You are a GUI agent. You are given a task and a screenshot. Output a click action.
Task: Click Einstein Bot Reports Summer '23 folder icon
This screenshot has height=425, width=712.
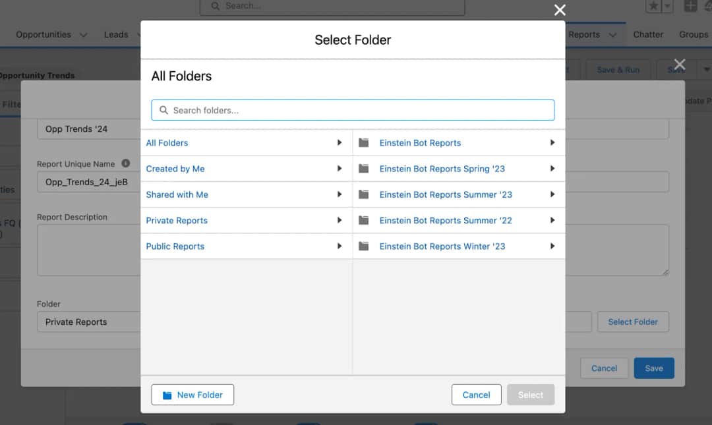coord(364,194)
